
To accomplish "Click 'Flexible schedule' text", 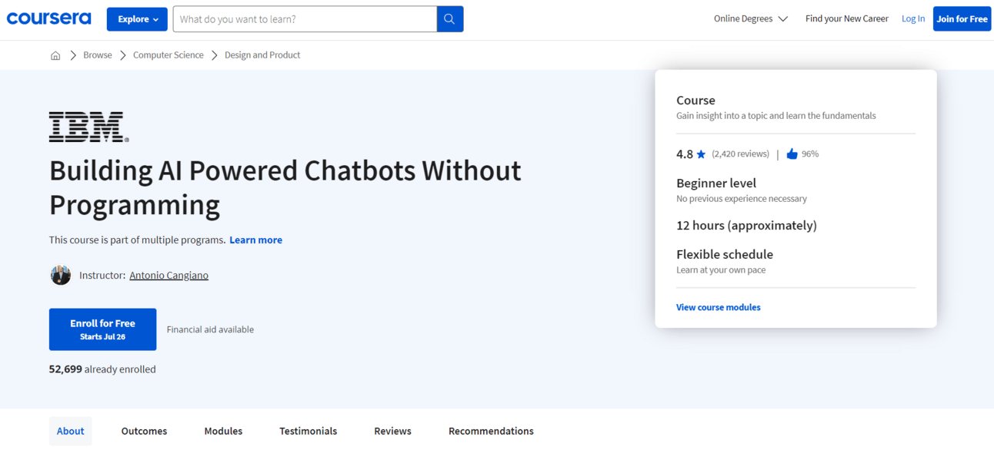I will pos(725,254).
